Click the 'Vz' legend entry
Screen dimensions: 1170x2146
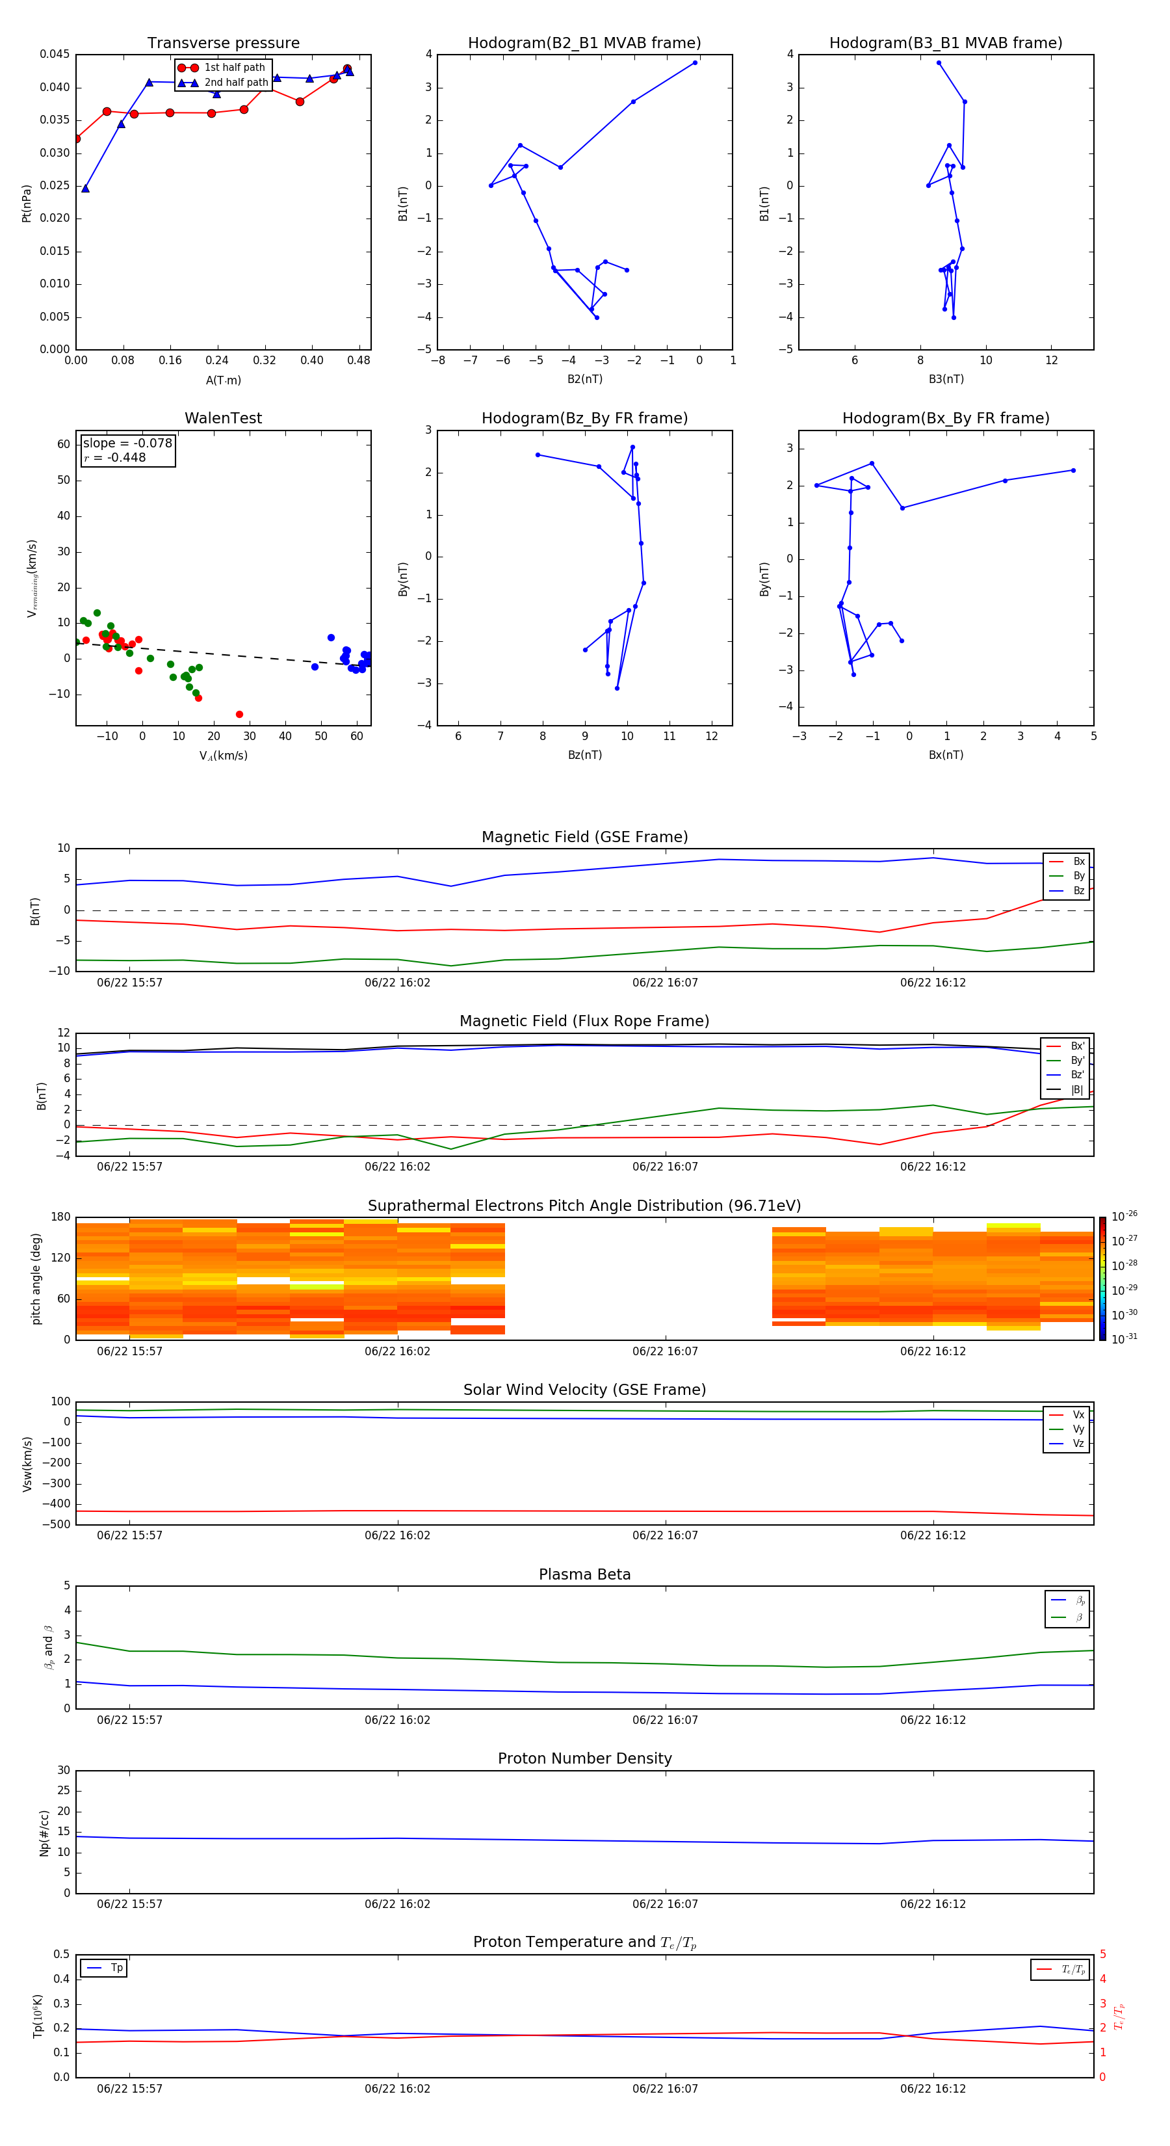click(x=1067, y=1443)
